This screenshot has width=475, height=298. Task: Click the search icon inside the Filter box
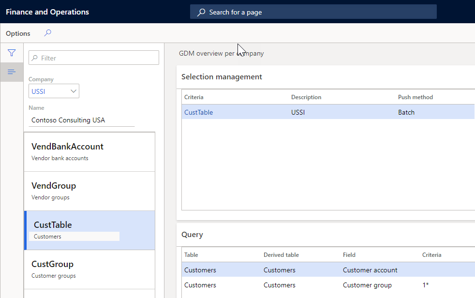(33, 57)
